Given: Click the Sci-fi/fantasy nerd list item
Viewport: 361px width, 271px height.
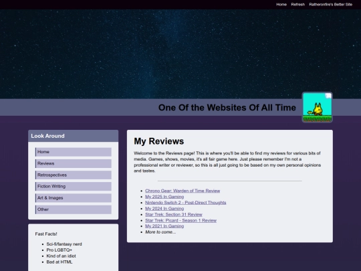Looking at the screenshot, I should (x=64, y=244).
